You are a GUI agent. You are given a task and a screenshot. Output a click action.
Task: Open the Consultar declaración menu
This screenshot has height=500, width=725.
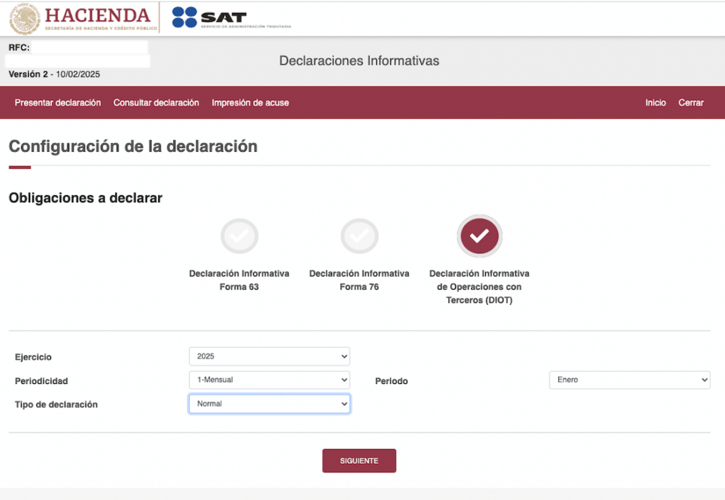[x=157, y=103]
